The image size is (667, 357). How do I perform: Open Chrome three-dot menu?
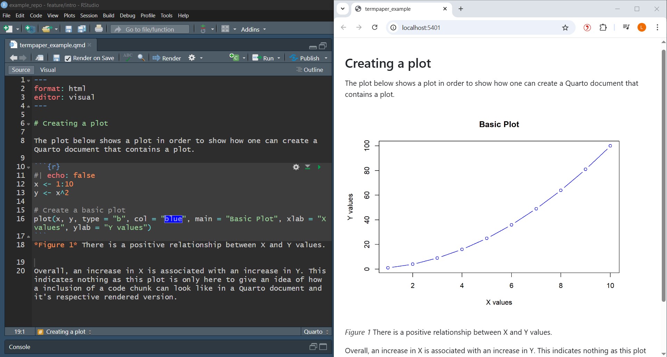point(657,27)
